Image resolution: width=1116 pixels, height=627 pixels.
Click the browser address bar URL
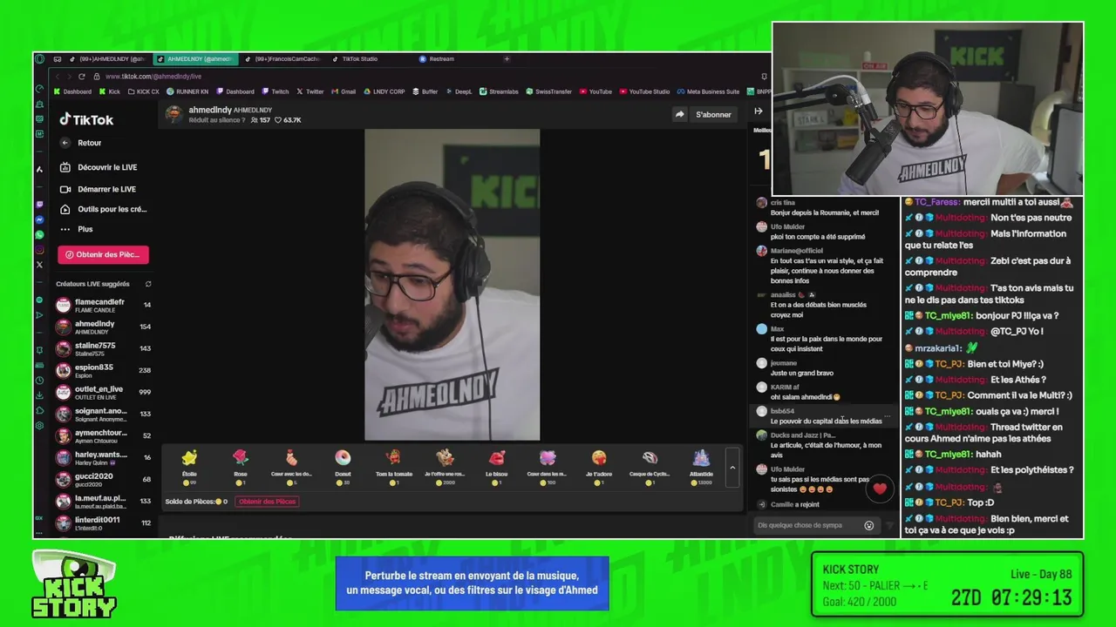pyautogui.click(x=153, y=77)
